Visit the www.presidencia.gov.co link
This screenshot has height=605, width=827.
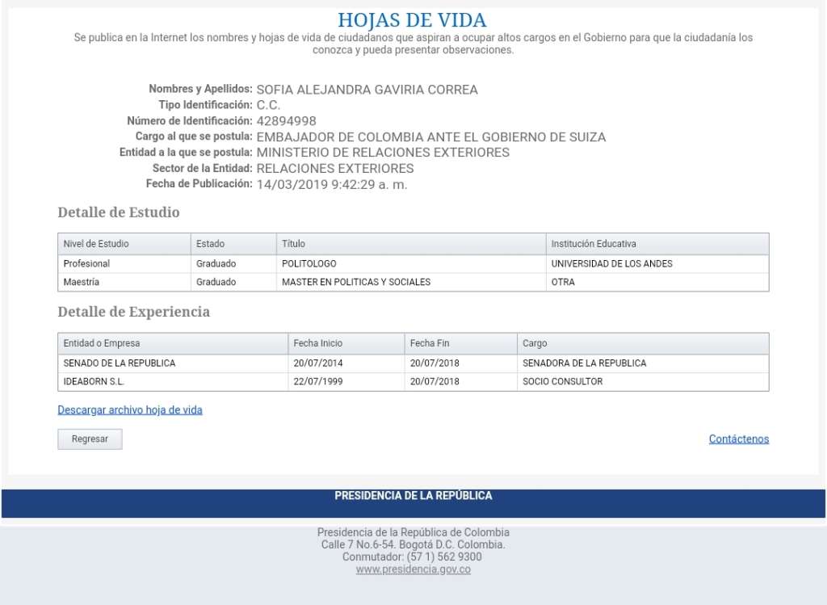[x=413, y=569]
